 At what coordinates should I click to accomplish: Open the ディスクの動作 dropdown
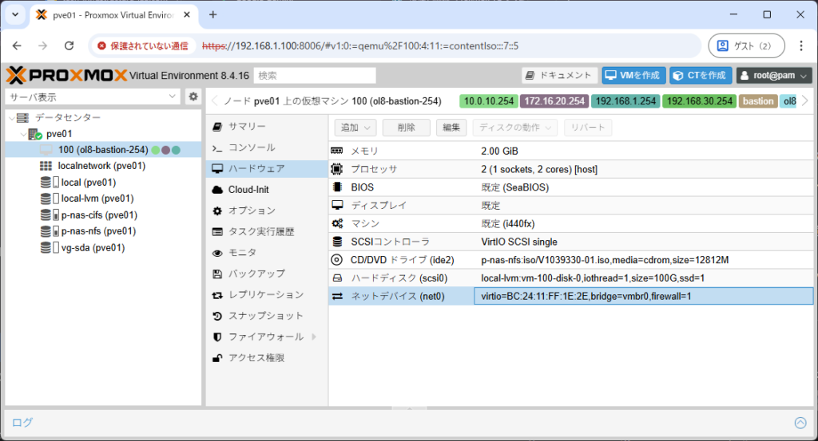[x=515, y=128]
